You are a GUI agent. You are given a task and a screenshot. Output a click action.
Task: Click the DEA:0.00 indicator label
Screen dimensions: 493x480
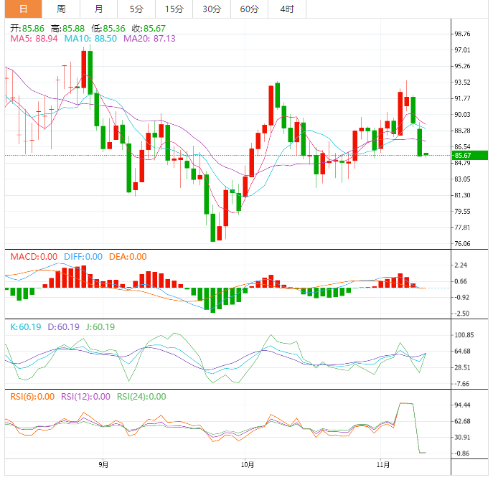(128, 257)
